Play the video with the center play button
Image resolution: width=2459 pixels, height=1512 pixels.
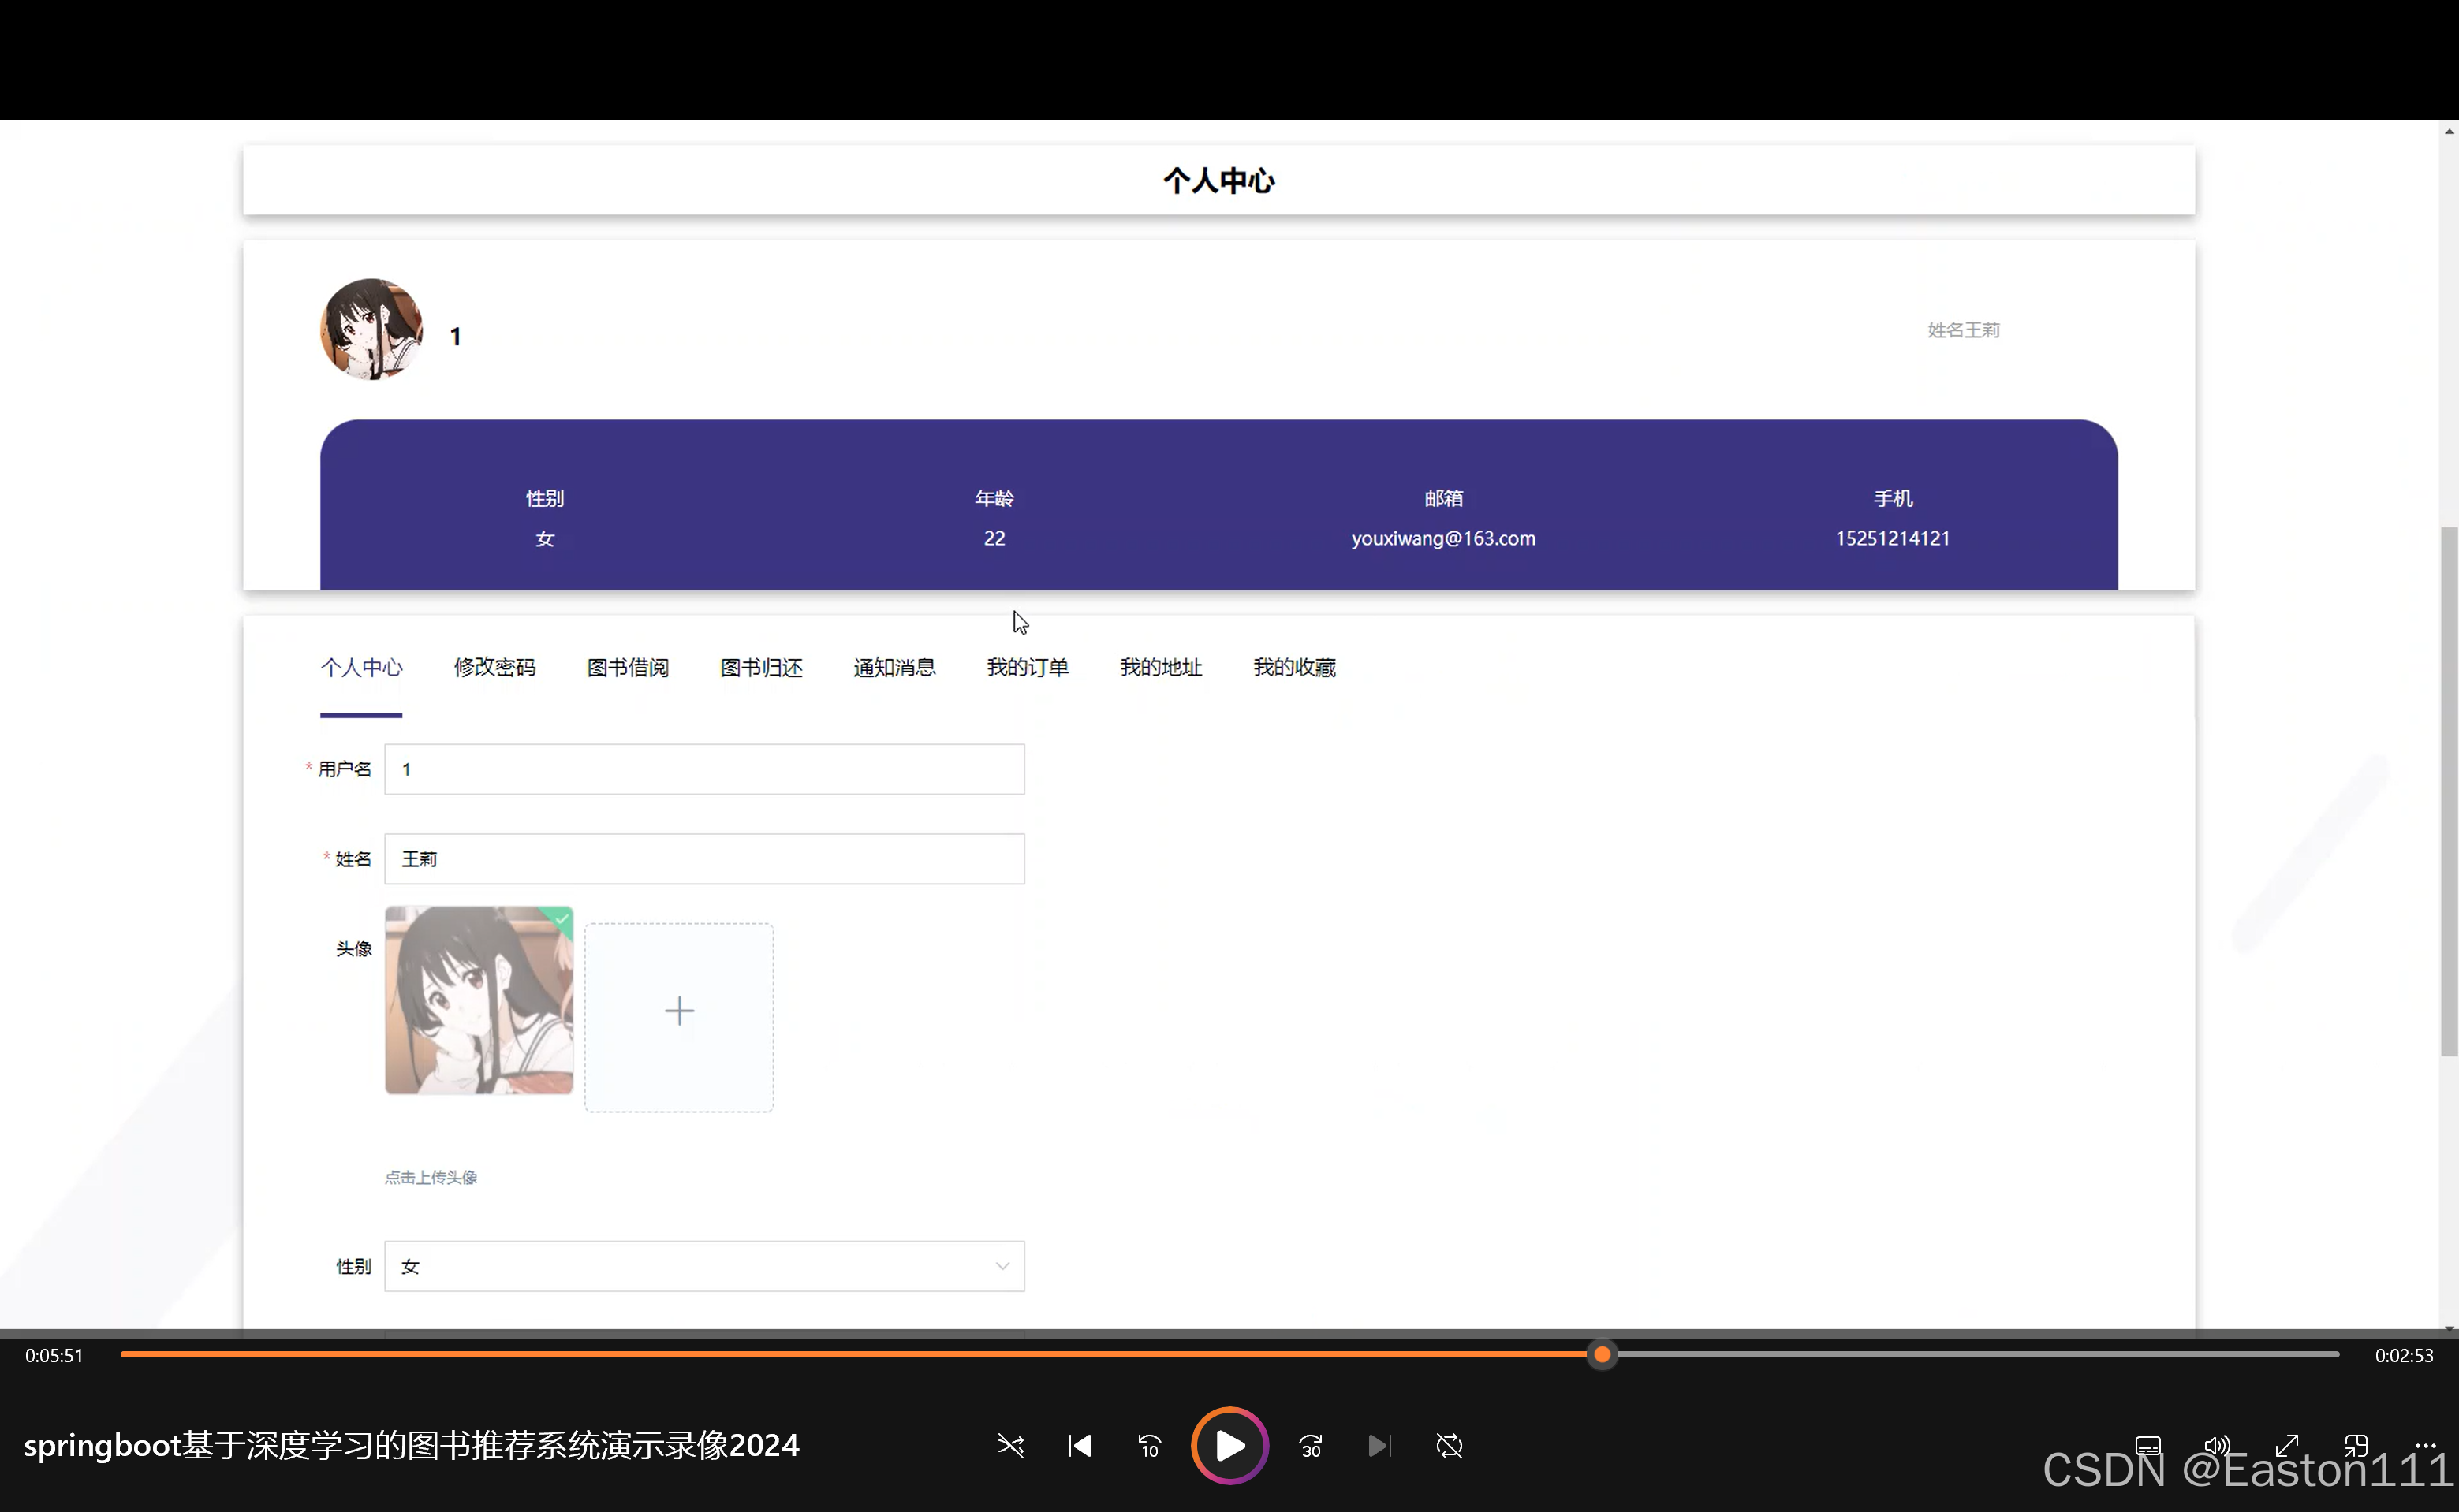(x=1229, y=1445)
